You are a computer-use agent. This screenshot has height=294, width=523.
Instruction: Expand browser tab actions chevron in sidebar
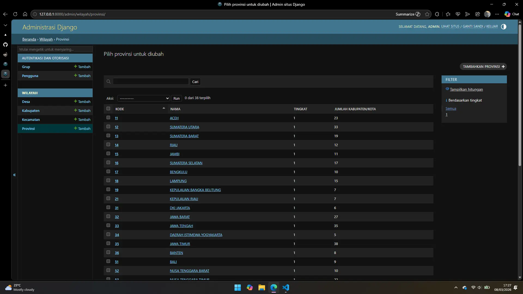[5, 25]
